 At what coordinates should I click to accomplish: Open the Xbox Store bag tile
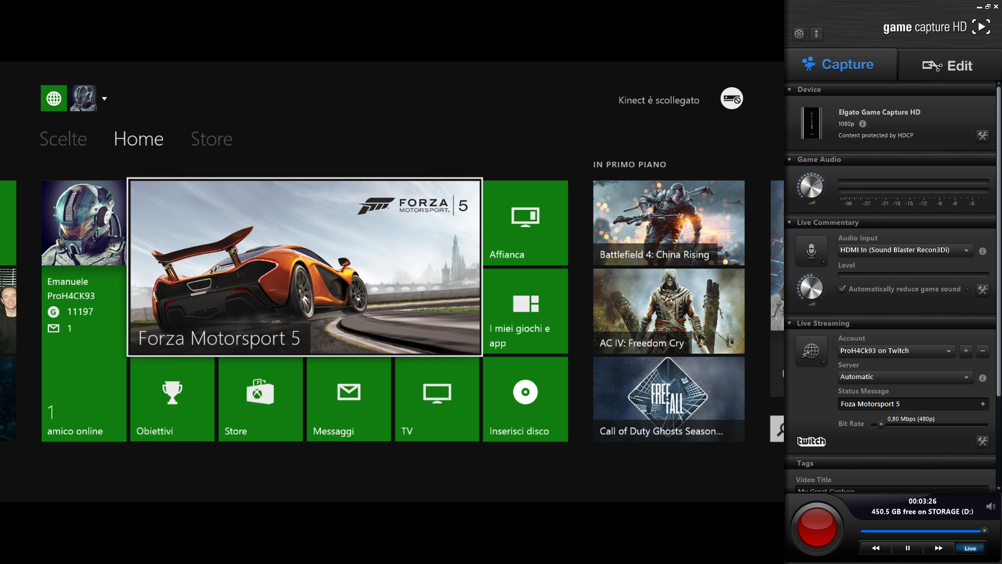(x=260, y=399)
